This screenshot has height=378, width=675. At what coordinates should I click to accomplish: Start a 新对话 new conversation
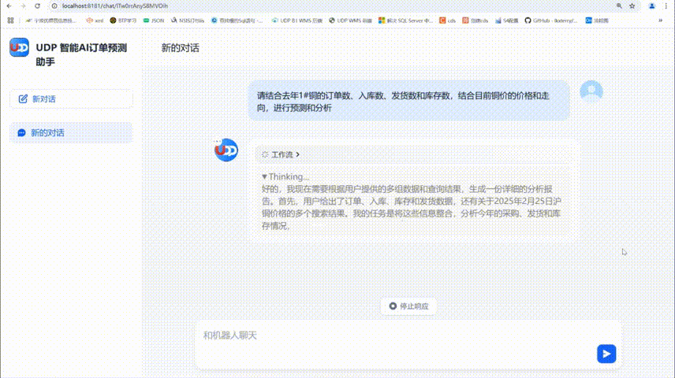71,99
